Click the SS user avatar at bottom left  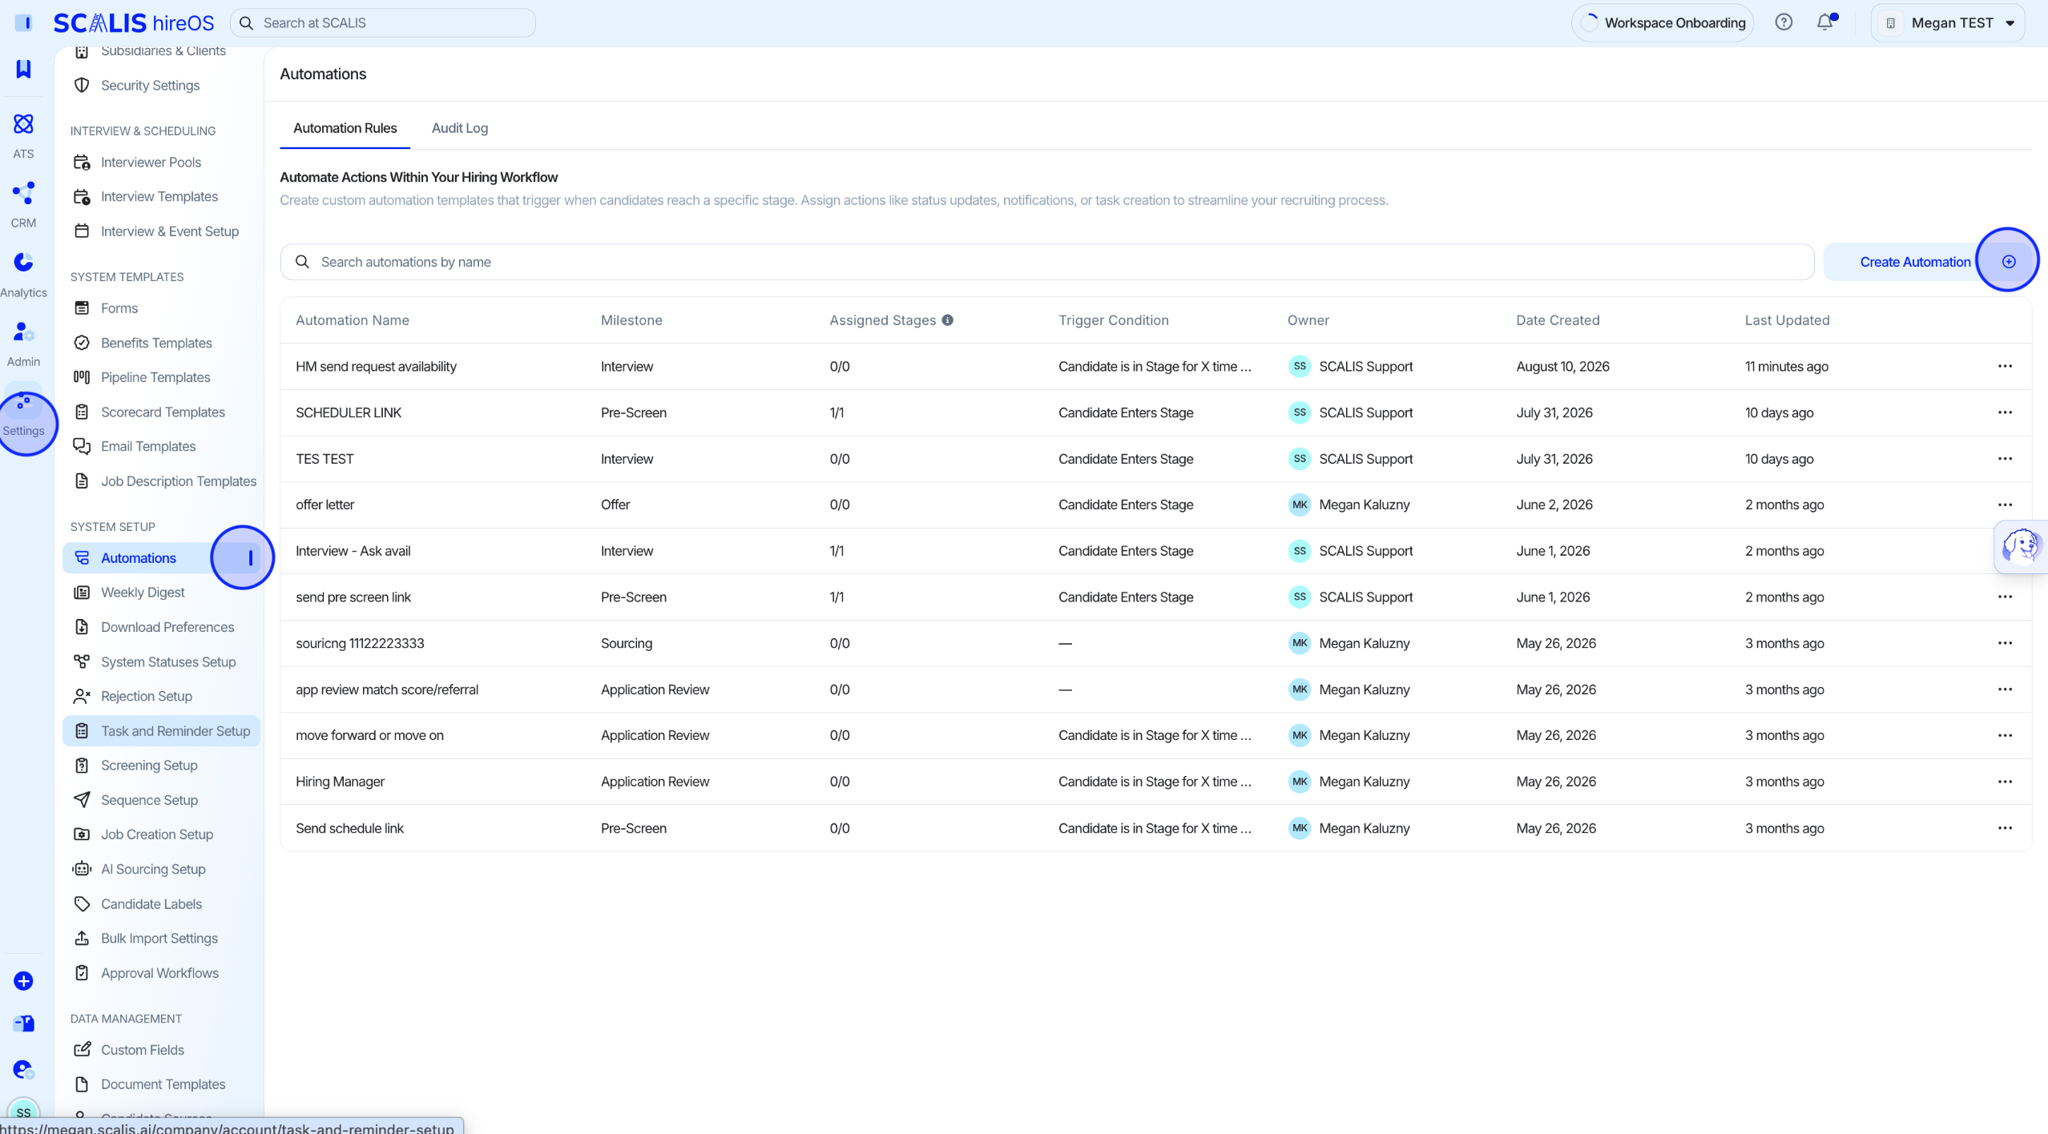pyautogui.click(x=23, y=1112)
